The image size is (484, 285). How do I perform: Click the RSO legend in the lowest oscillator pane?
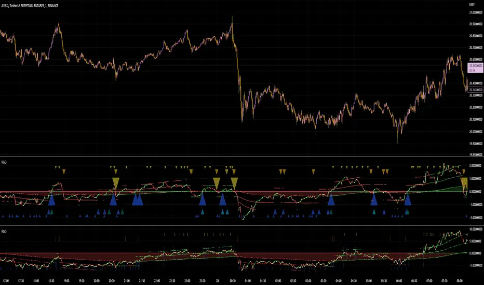point(4,232)
